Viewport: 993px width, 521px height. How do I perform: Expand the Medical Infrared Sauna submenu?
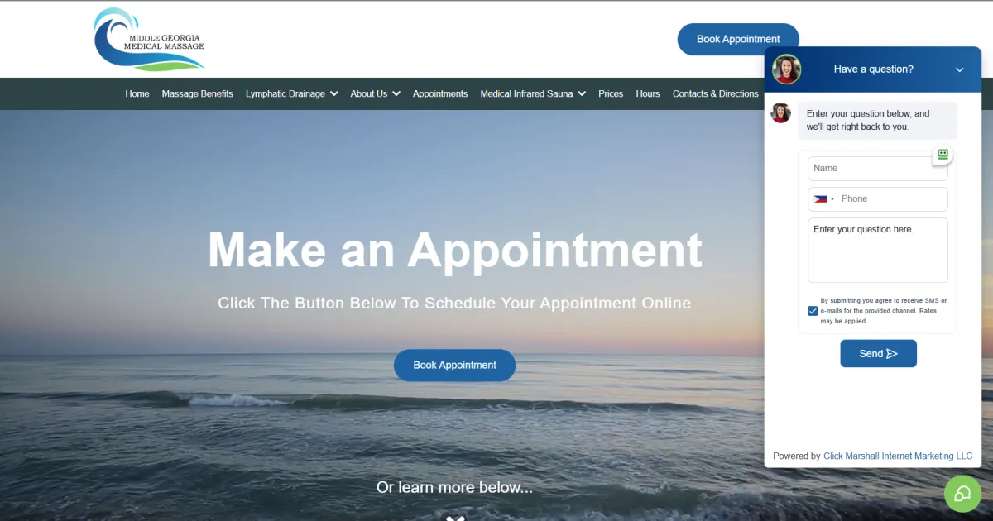coord(533,93)
